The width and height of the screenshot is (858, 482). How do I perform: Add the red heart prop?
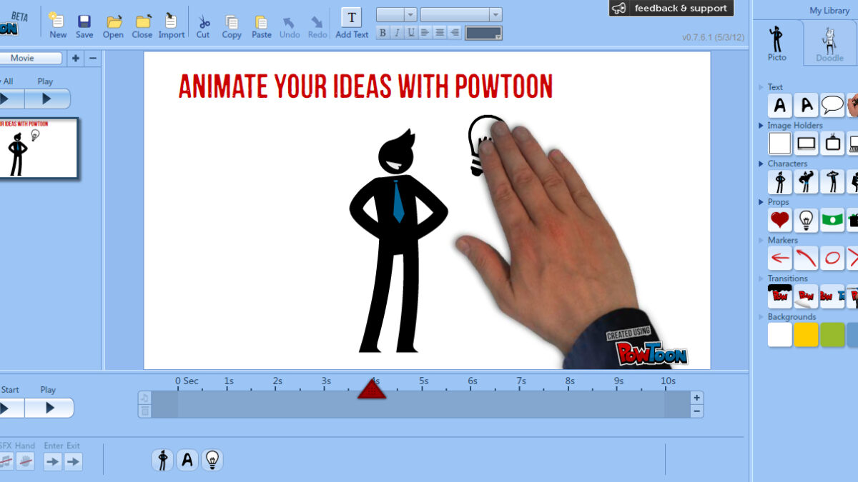click(x=780, y=221)
